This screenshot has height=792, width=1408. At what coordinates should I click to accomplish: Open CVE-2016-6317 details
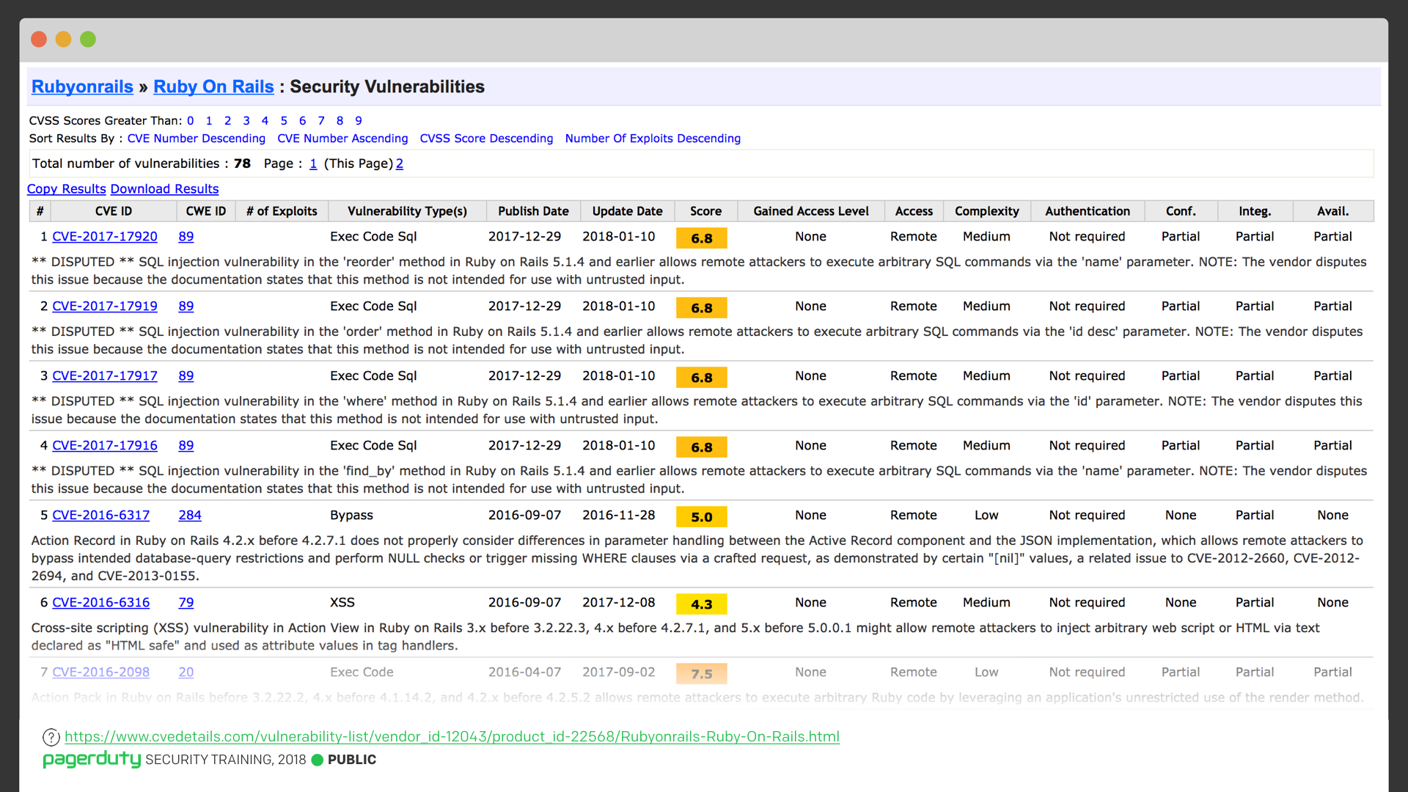pyautogui.click(x=101, y=516)
